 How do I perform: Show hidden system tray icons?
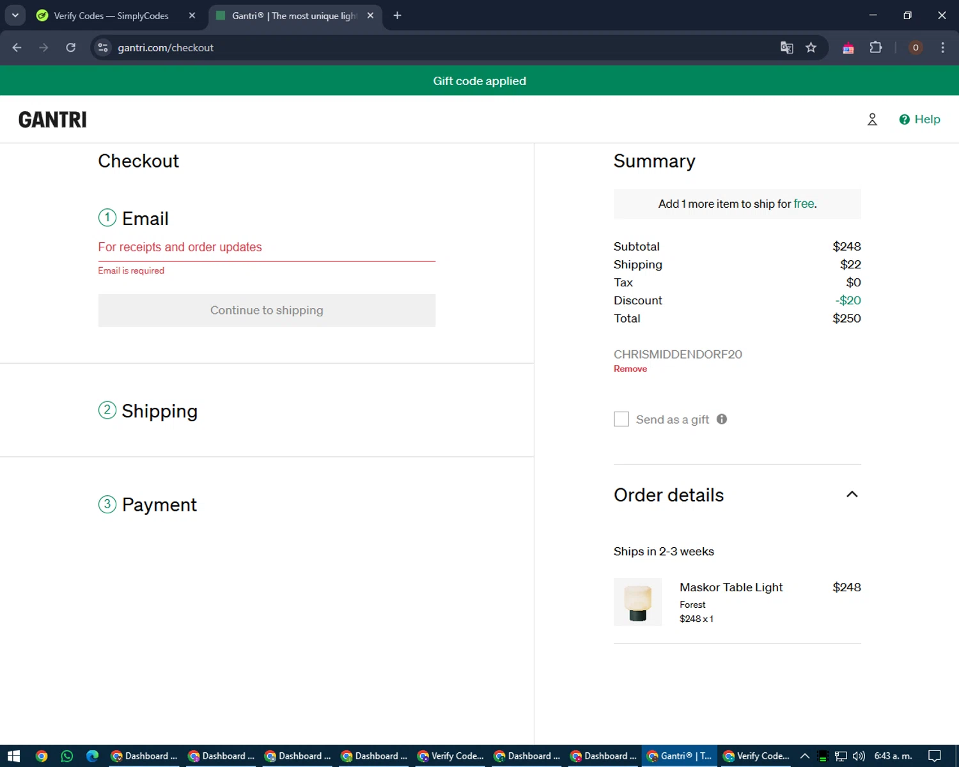click(805, 756)
